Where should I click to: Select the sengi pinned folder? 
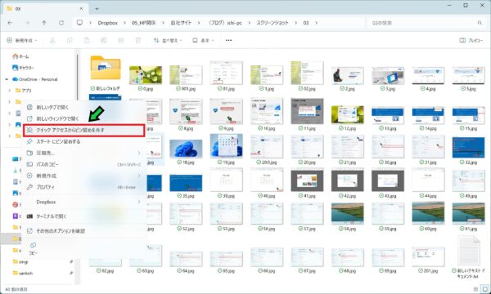[x=20, y=262]
